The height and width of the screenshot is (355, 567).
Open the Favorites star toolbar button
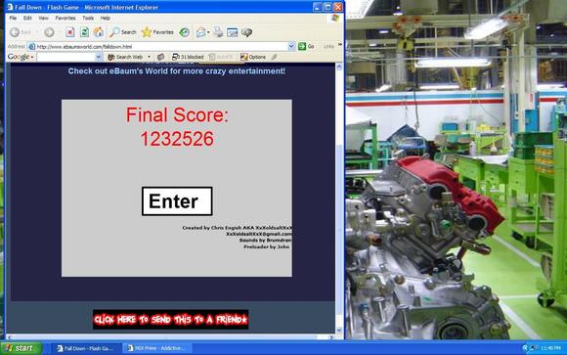coord(157,32)
